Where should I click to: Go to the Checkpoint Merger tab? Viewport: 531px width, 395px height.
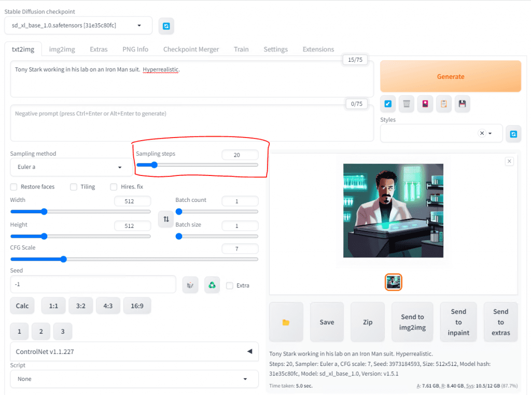pyautogui.click(x=191, y=49)
